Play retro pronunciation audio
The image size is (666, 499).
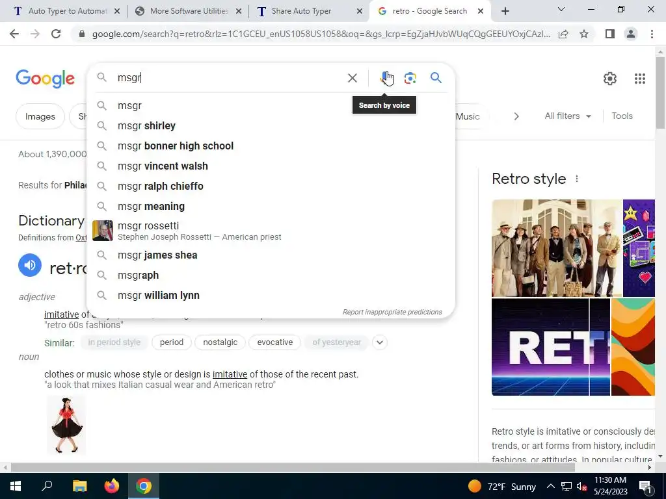point(30,265)
